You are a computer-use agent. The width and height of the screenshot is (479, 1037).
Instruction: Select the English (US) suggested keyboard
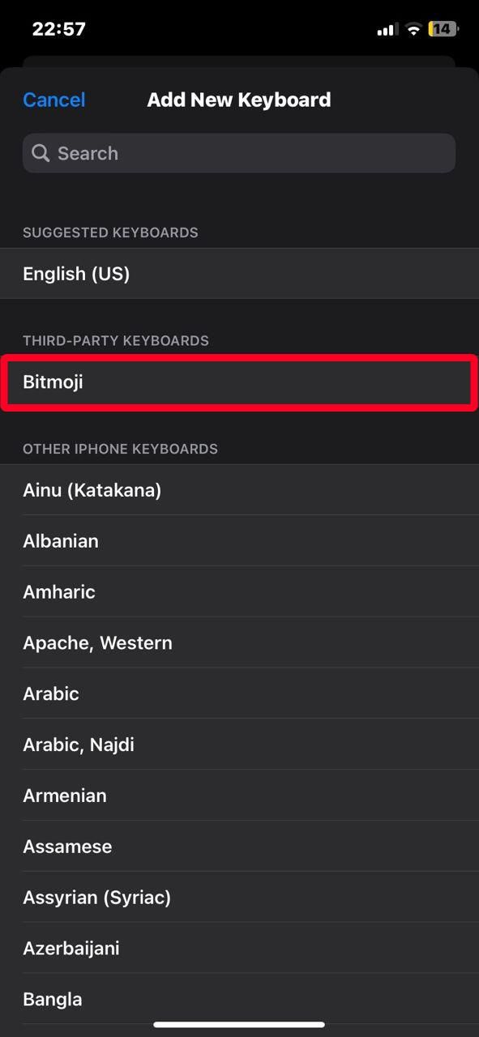point(239,273)
